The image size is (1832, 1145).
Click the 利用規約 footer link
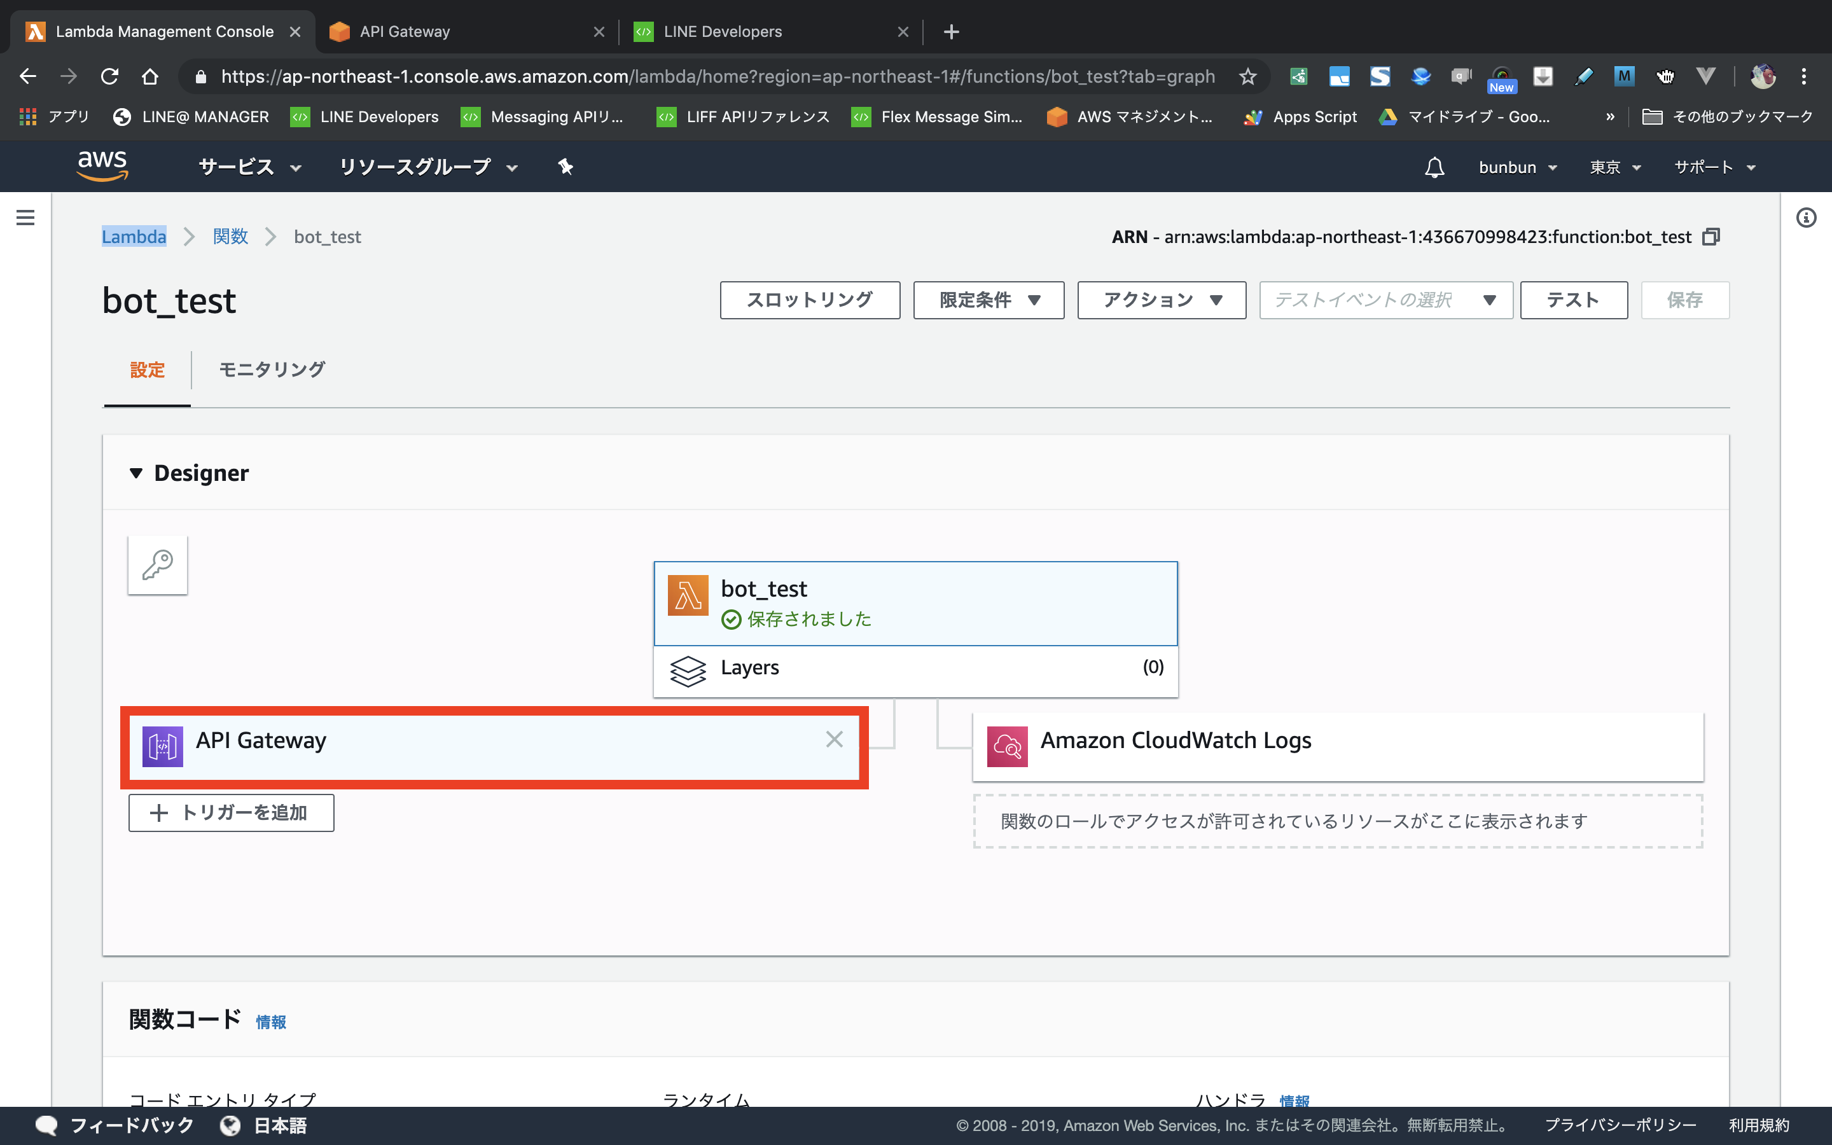coord(1759,1125)
